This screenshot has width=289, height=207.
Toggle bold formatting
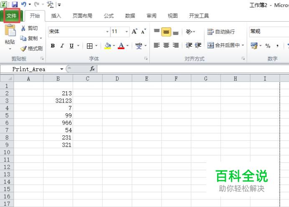(x=53, y=45)
